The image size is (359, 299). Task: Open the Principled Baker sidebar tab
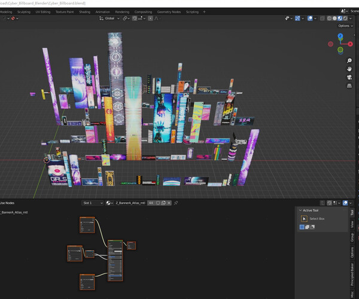(352, 274)
